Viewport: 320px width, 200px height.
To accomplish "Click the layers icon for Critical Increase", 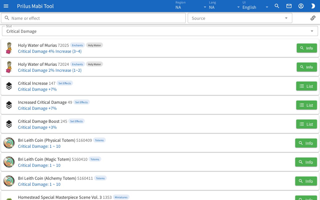I will click(x=9, y=86).
